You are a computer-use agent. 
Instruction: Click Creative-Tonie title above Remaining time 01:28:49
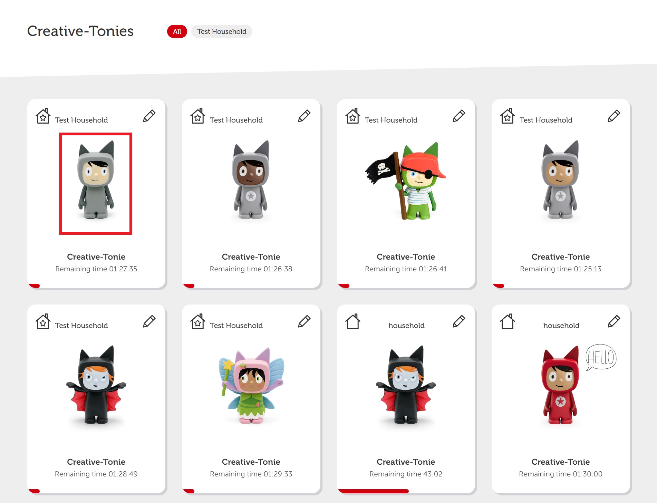click(96, 462)
